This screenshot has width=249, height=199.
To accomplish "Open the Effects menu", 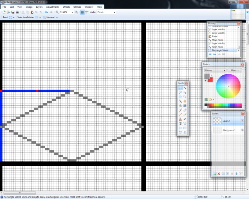I will click(x=66, y=7).
